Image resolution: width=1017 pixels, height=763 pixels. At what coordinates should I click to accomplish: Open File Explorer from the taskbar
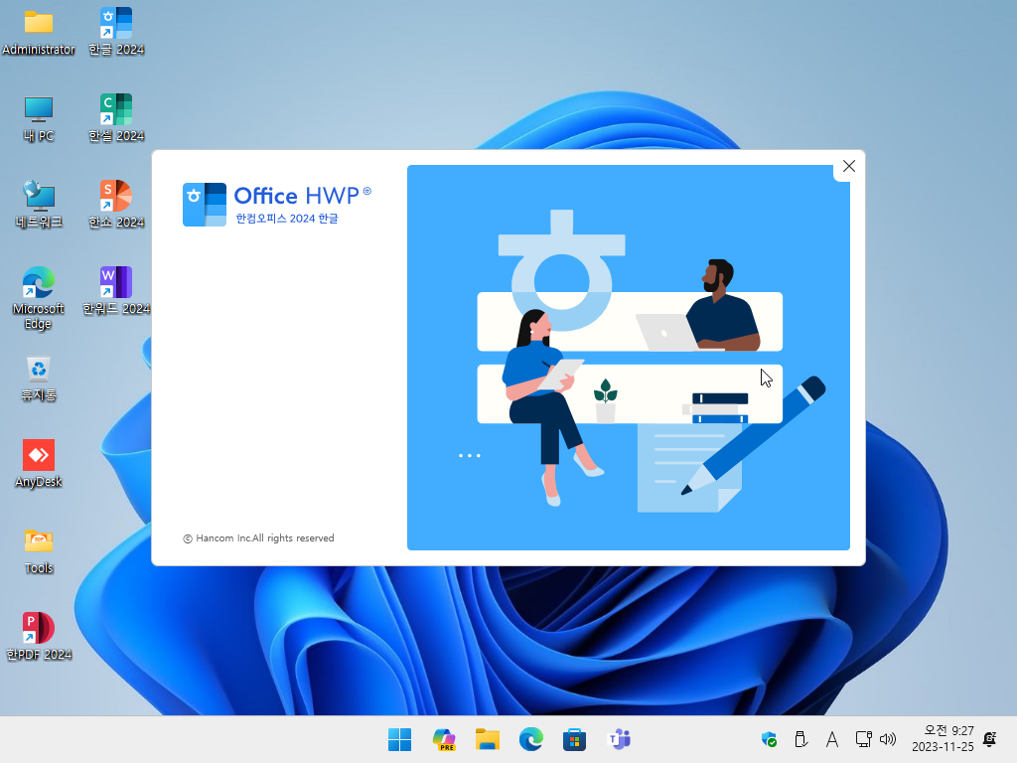coord(487,739)
